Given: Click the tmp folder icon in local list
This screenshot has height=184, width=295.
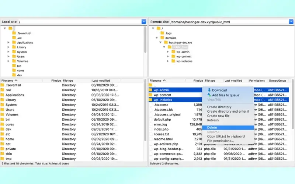Looking at the screenshot, I should point(2,159).
